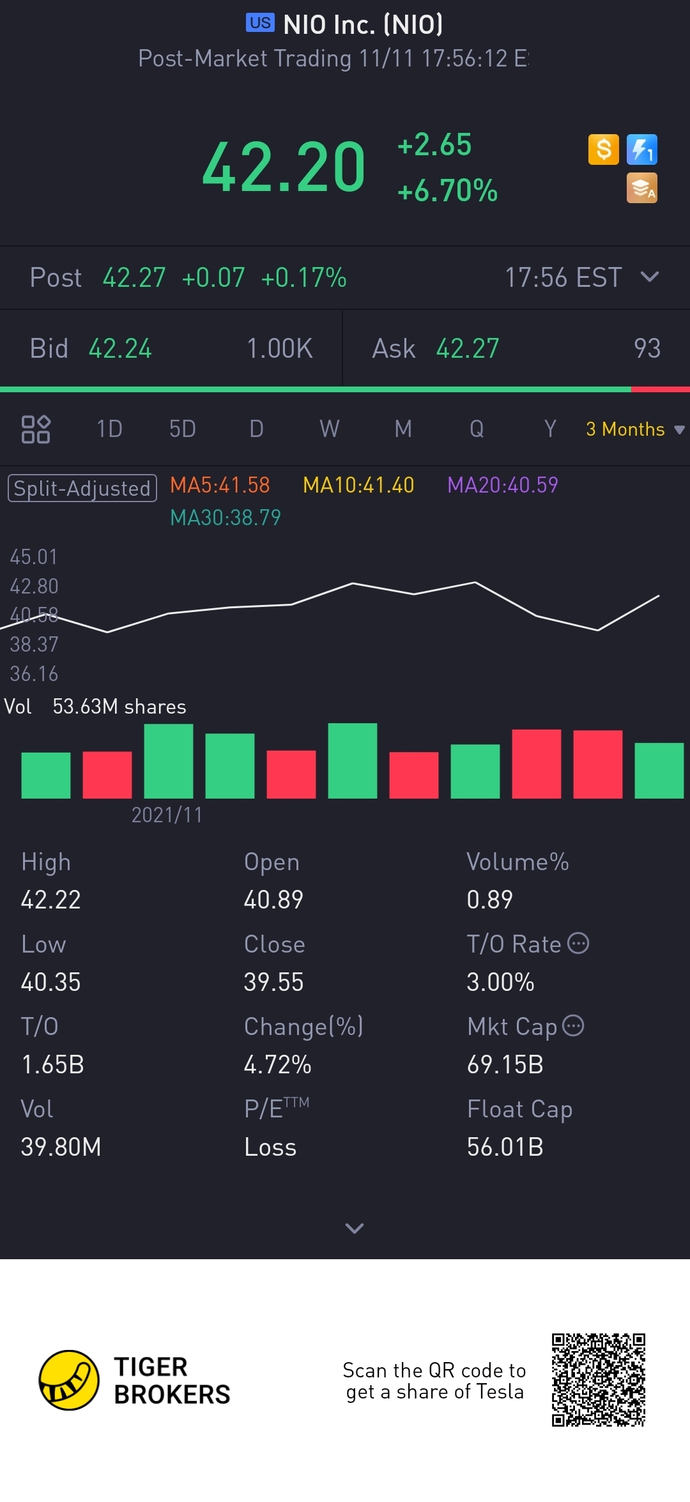The height and width of the screenshot is (1502, 690).
Task: Tap the Float Cap value 56.01B
Action: [x=505, y=1147]
